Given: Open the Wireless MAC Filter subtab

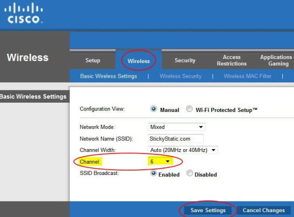Looking at the screenshot, I should point(247,76).
